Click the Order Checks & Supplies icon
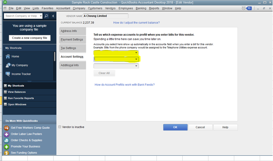This screenshot has height=161, width=273. 6,141
